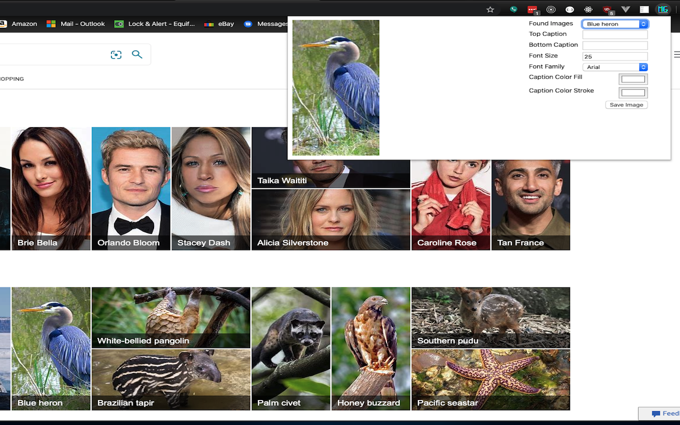The image size is (680, 425).
Task: Toggle the MG meme generator extension icon
Action: coord(662,9)
